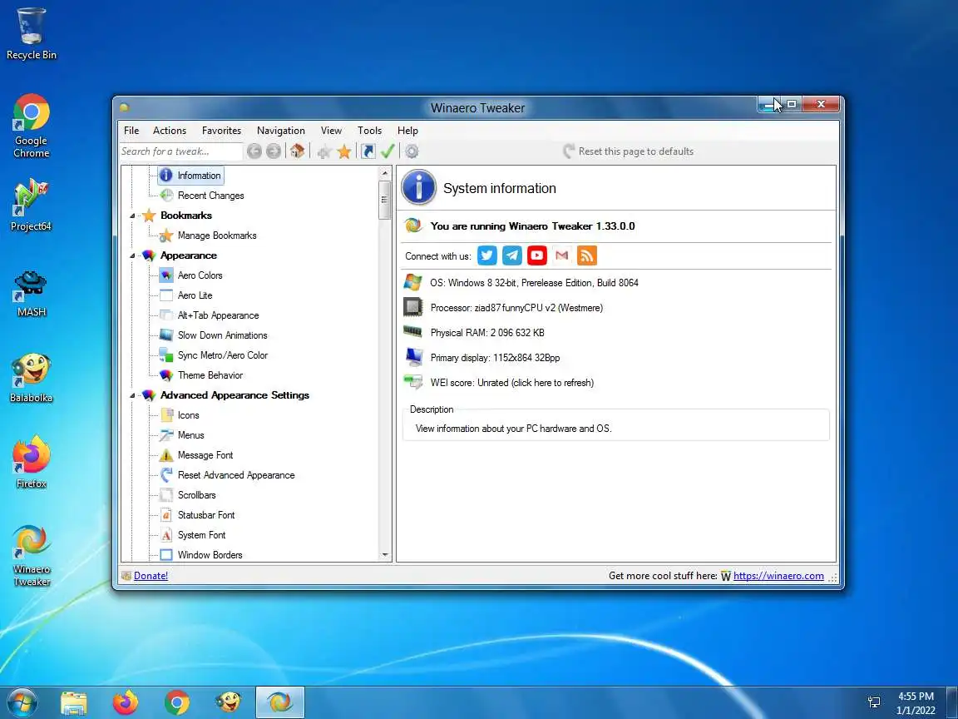Open the Actions menu

click(170, 130)
